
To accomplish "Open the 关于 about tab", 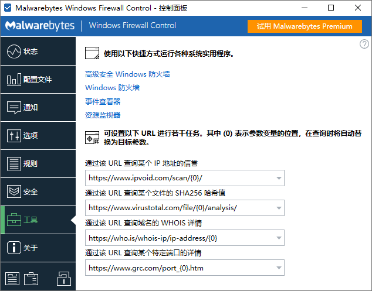I will 38,248.
